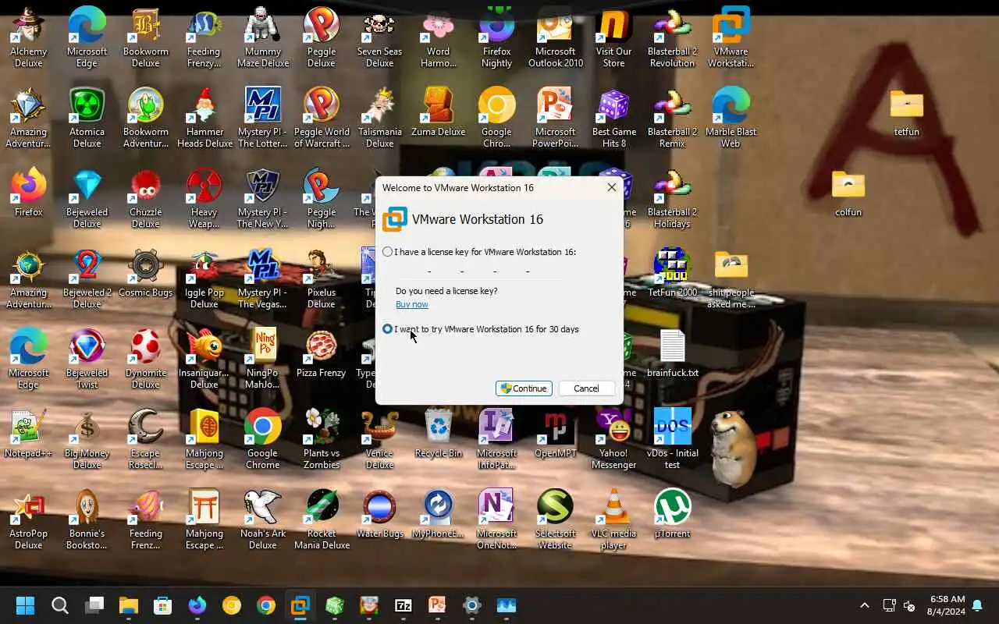This screenshot has width=999, height=624.
Task: Open the brainfuck.txt file
Action: 672,353
